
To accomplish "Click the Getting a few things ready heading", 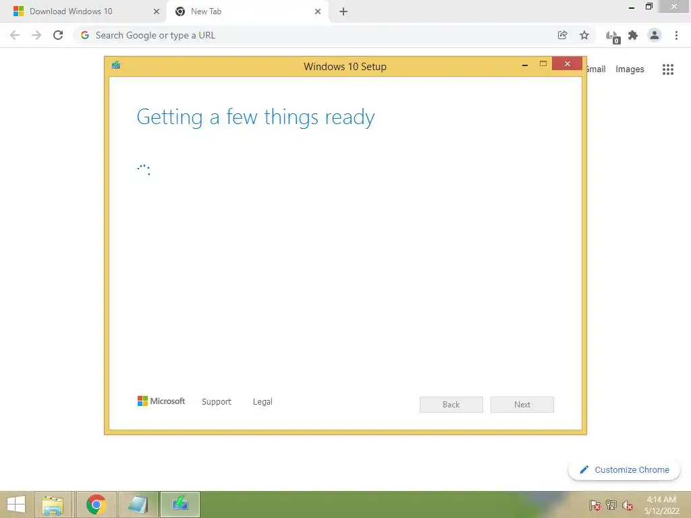I will (256, 117).
